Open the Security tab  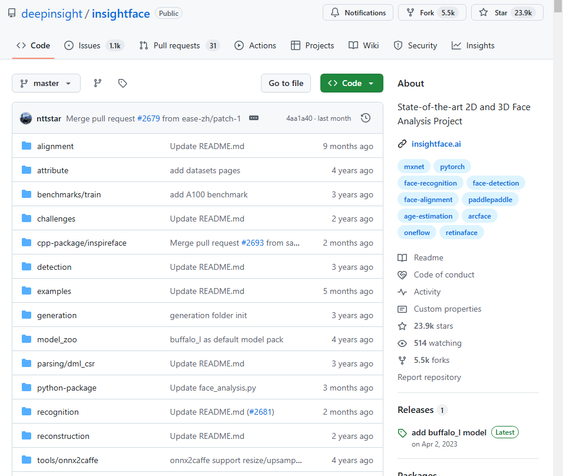click(x=415, y=45)
